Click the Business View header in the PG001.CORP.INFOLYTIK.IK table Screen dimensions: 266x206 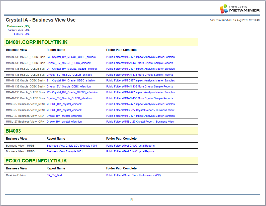click(17, 168)
